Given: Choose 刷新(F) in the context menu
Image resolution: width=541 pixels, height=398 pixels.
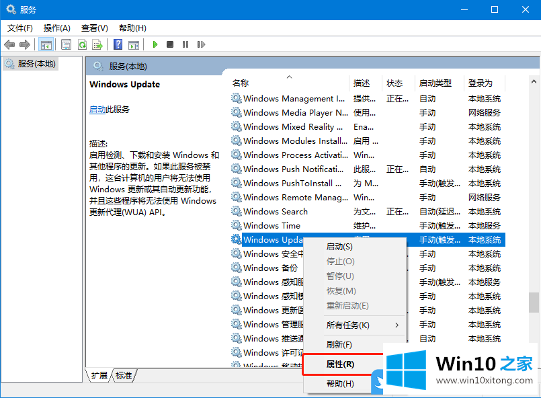Looking at the screenshot, I should [355, 344].
